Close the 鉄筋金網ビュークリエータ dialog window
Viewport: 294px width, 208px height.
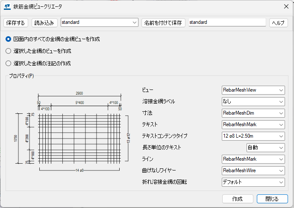pos(286,6)
